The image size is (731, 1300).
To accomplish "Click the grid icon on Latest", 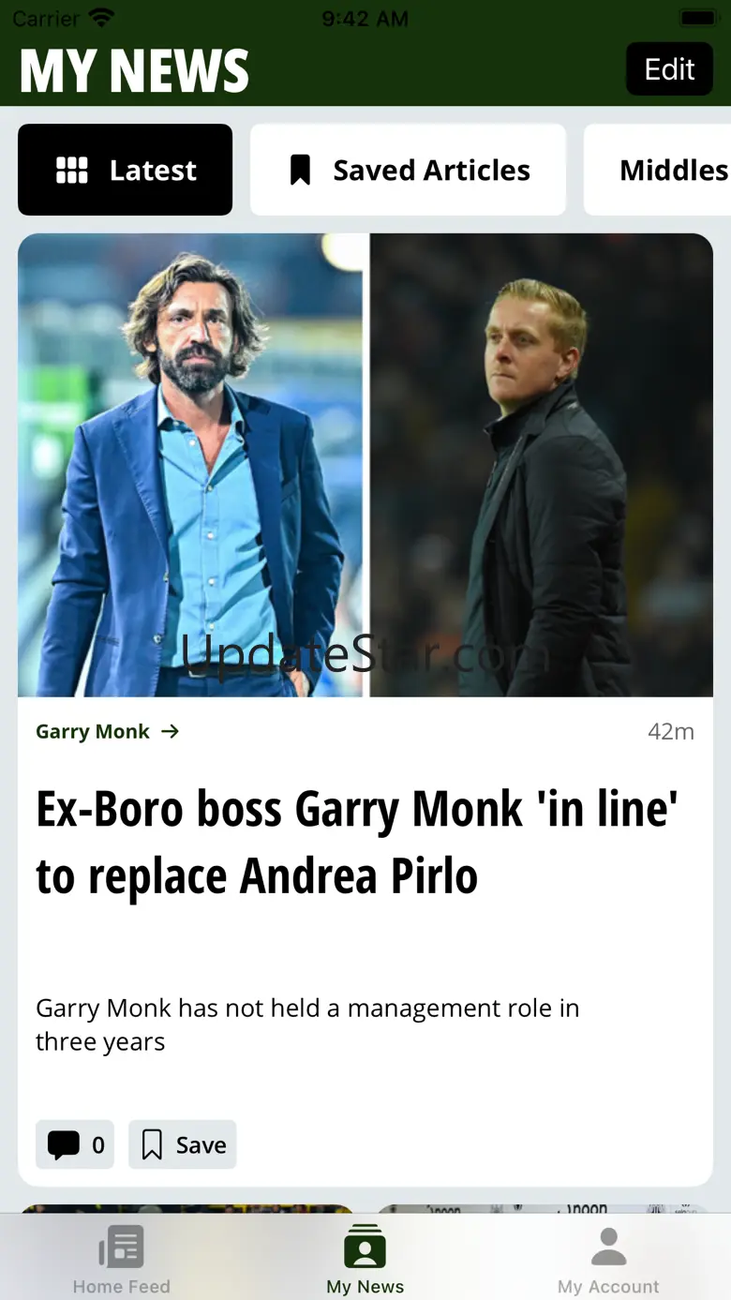I will (x=72, y=170).
